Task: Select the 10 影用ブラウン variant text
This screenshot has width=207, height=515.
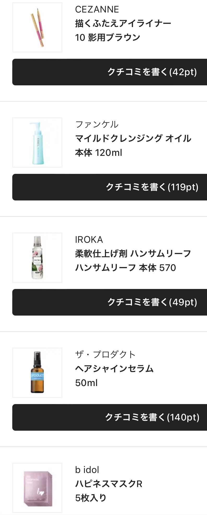Action: pos(108,38)
